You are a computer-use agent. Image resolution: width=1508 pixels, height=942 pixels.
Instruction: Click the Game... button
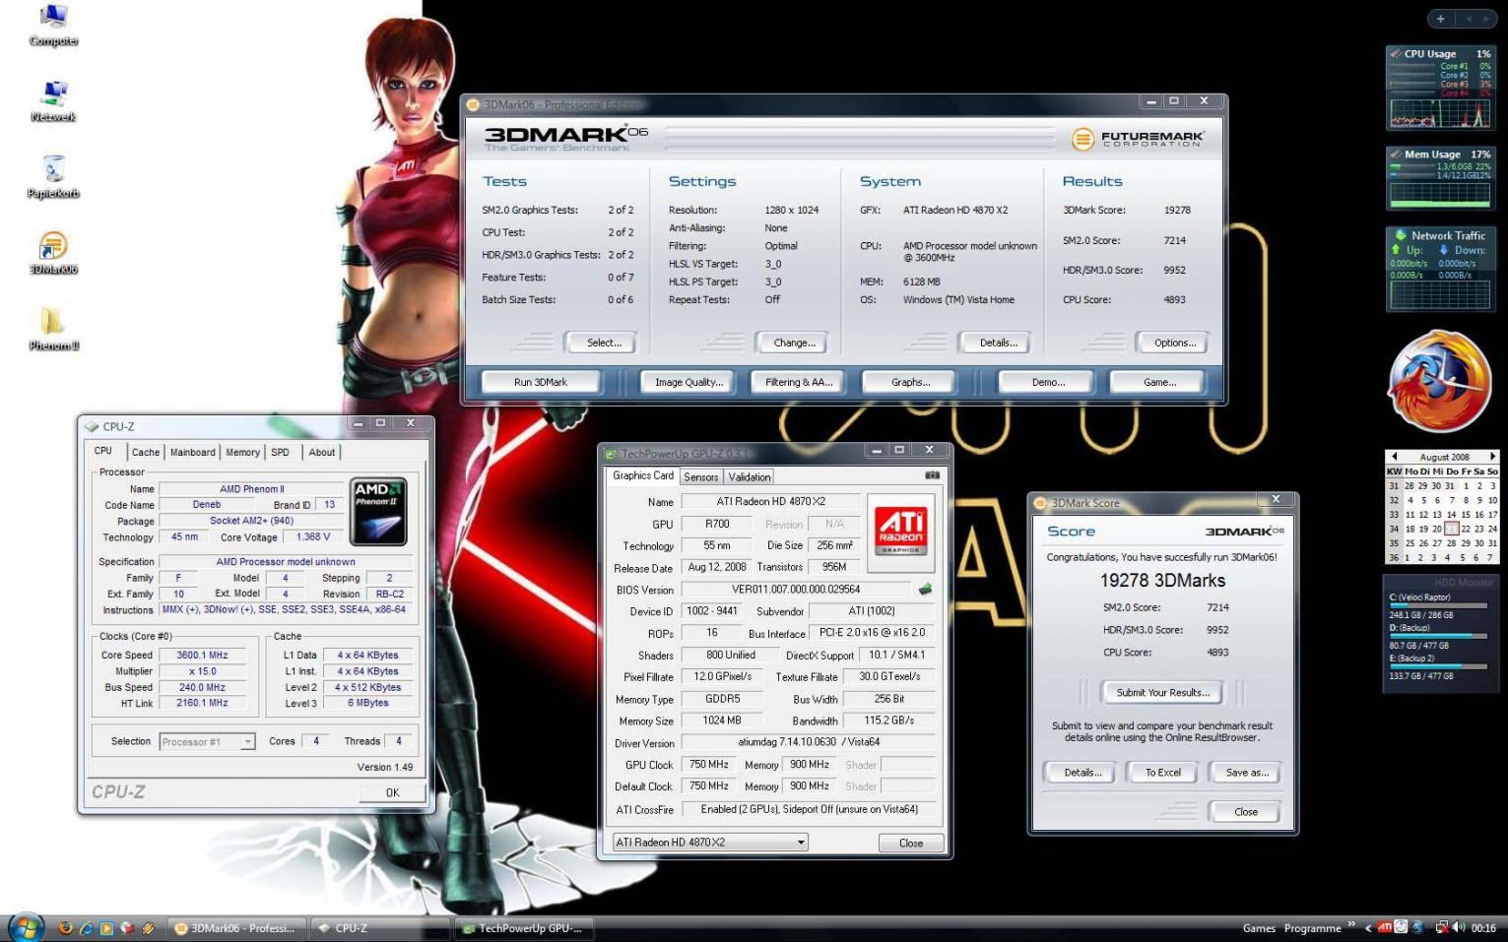1159,382
